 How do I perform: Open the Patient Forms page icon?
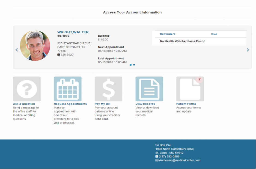coord(190,89)
